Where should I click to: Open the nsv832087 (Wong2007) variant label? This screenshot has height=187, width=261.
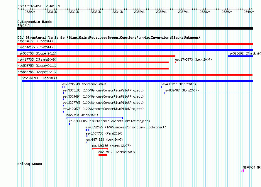coord(181,90)
